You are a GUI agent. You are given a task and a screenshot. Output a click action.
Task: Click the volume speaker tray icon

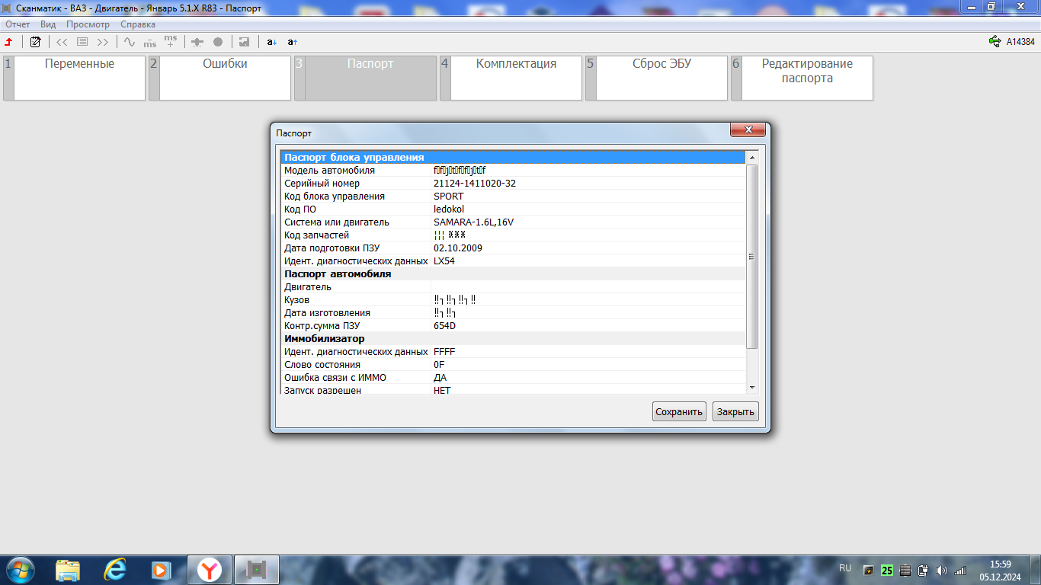pos(941,570)
